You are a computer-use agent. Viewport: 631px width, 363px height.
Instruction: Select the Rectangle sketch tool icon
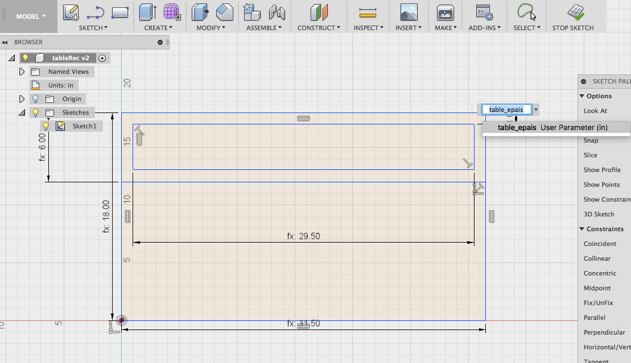pyautogui.click(x=120, y=12)
